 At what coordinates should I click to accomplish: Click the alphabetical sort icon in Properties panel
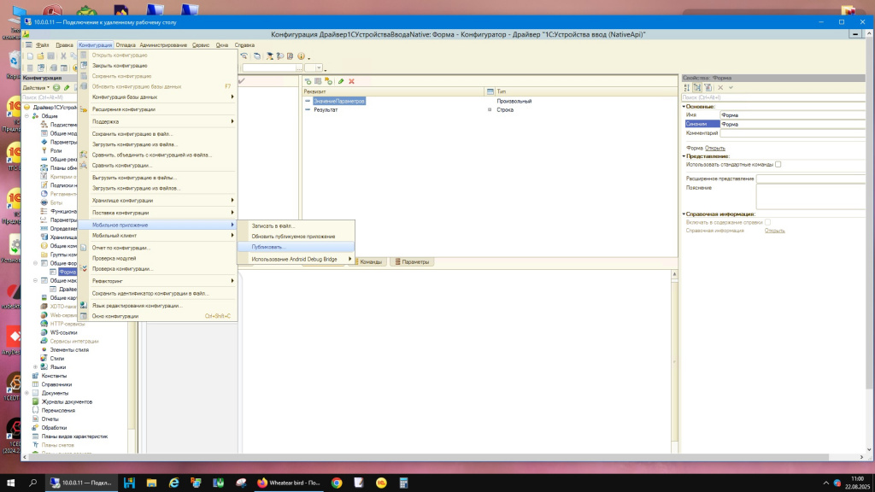pos(687,88)
